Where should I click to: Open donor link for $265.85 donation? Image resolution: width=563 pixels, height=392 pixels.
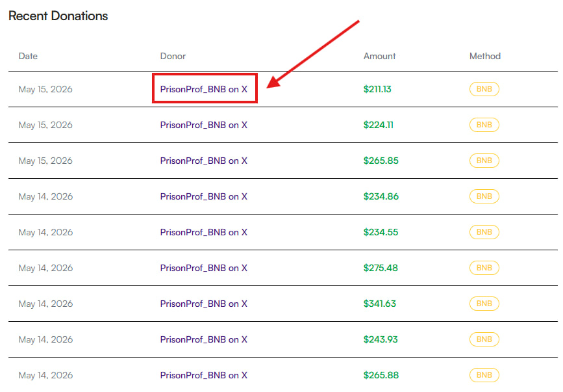(x=204, y=161)
